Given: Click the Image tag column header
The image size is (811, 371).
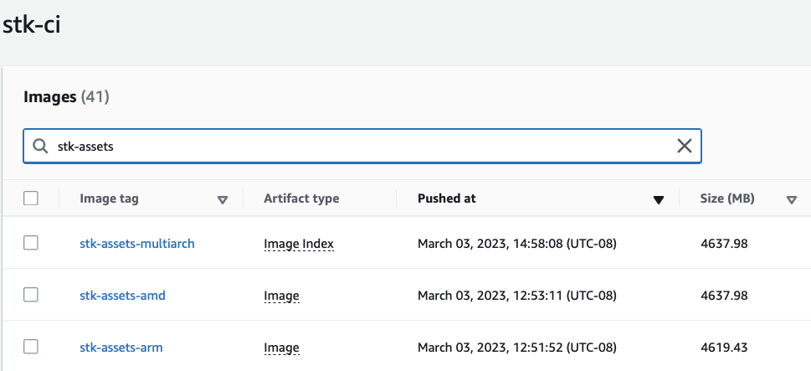Looking at the screenshot, I should pyautogui.click(x=109, y=198).
